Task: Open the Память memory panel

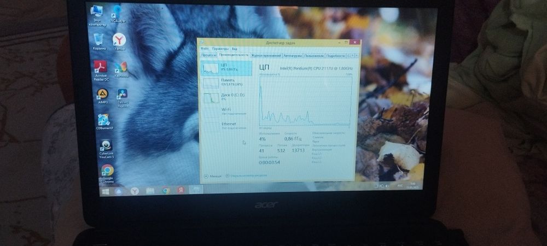Action: pos(226,82)
